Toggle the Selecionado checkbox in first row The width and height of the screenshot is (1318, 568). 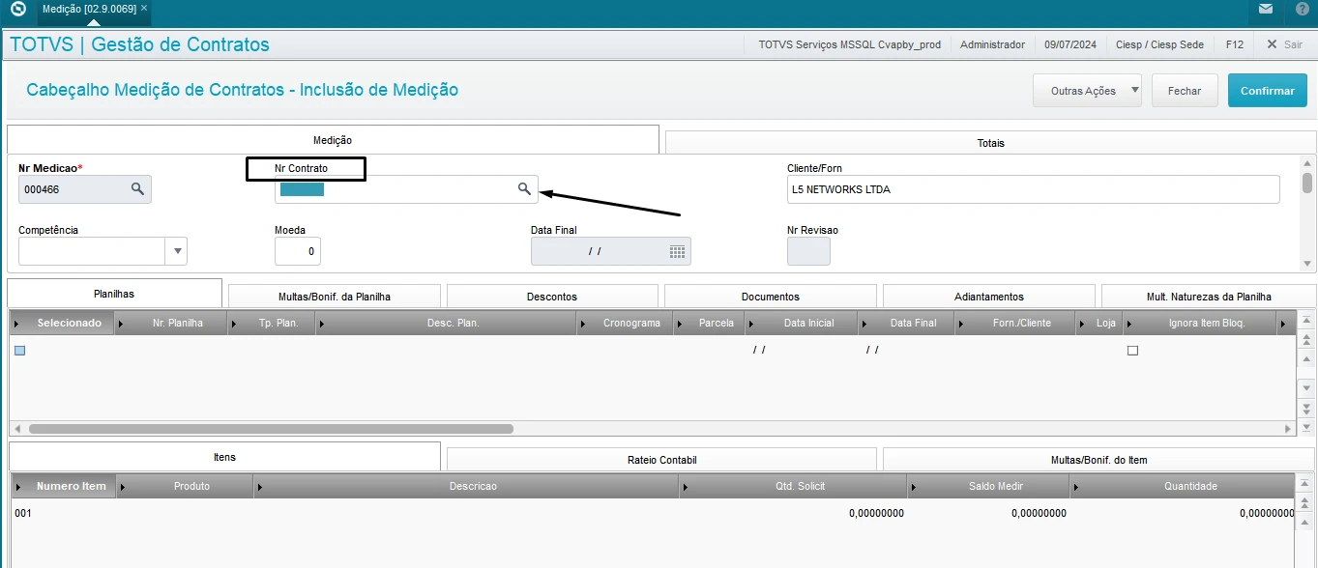(19, 351)
